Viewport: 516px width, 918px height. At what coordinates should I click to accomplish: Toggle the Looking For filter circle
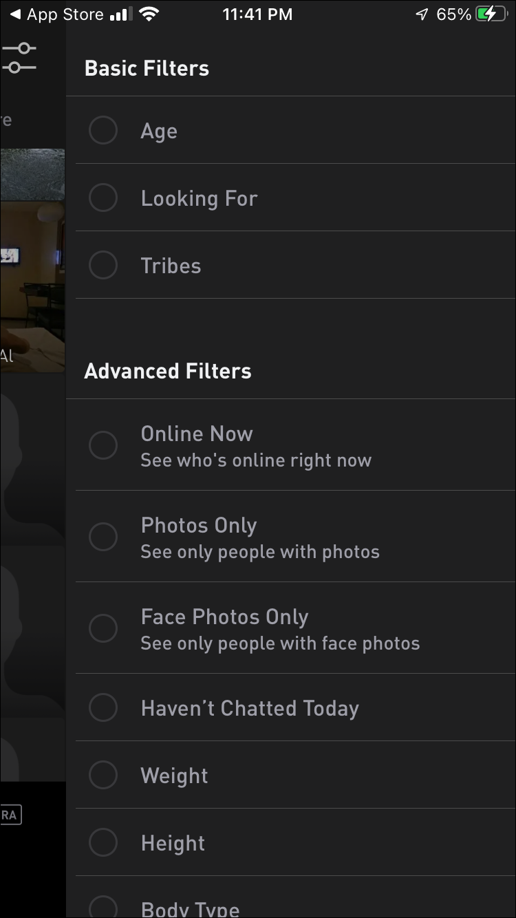point(103,198)
